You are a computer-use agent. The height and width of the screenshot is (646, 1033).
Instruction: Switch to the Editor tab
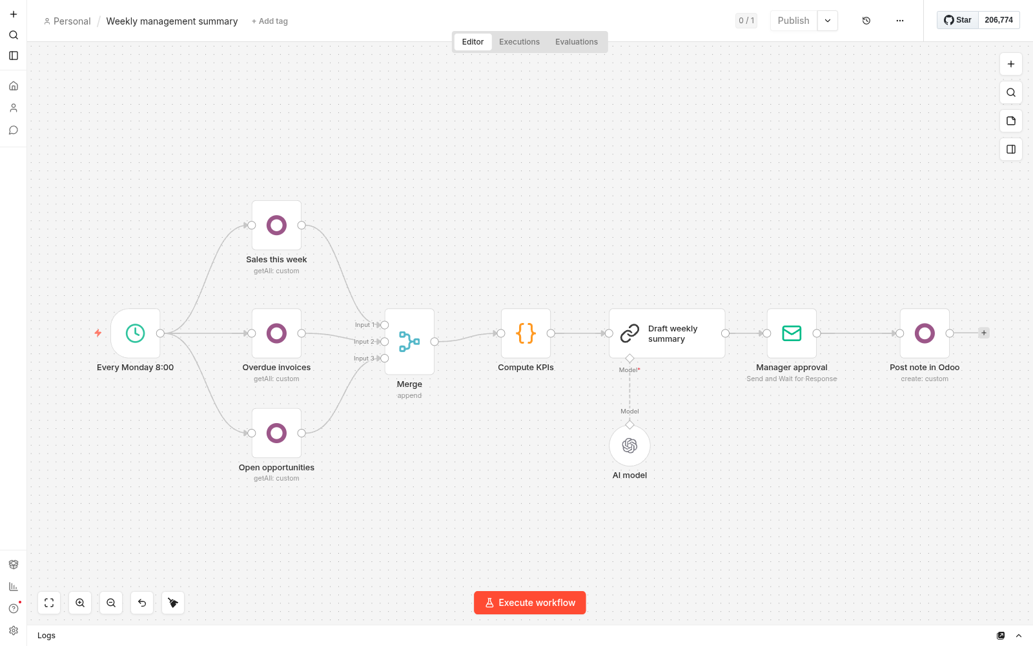click(473, 42)
